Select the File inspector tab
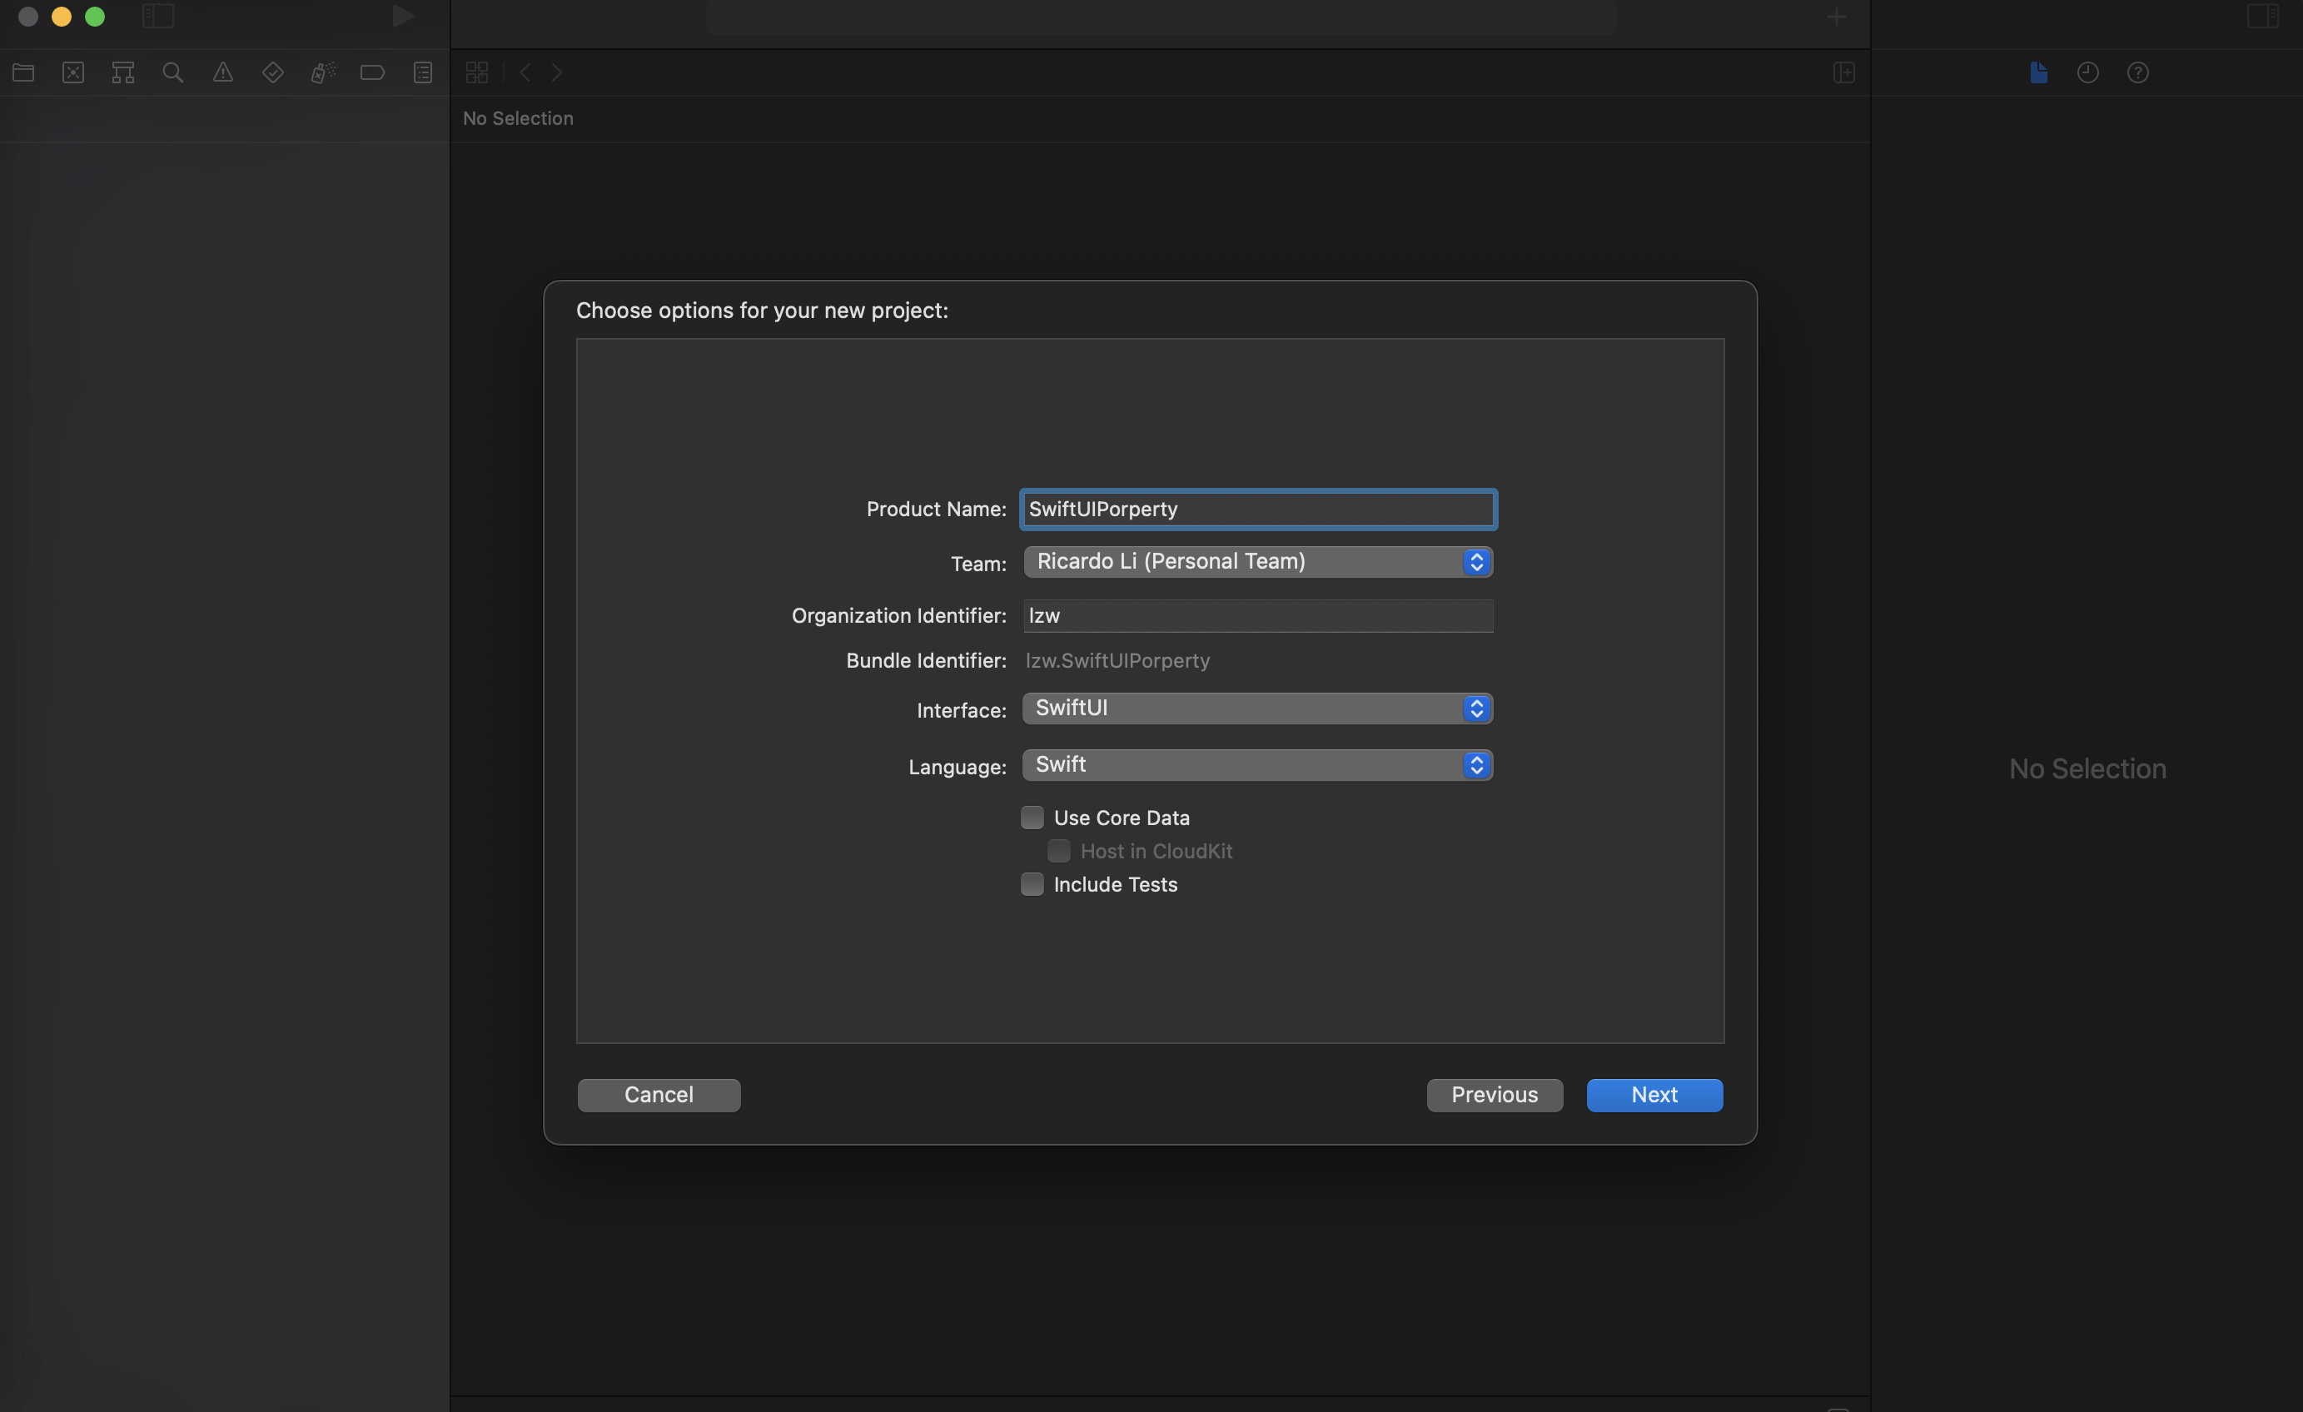This screenshot has height=1412, width=2303. (x=2038, y=72)
